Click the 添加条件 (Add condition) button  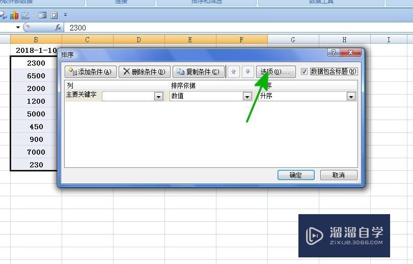click(x=91, y=72)
